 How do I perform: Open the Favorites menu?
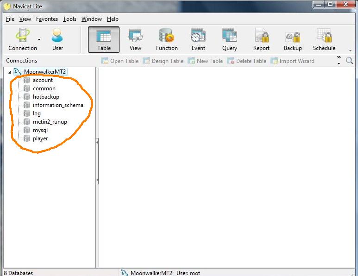(47, 19)
